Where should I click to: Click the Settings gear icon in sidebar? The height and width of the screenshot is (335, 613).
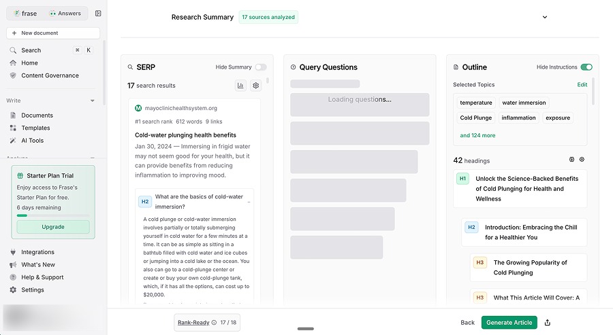13,289
